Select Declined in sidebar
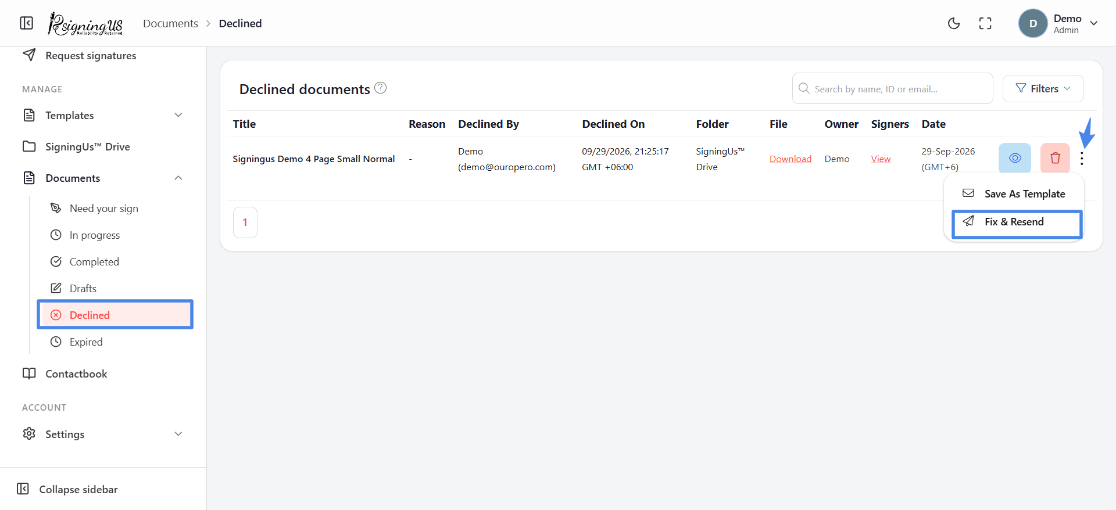Image resolution: width=1116 pixels, height=510 pixels. click(115, 315)
